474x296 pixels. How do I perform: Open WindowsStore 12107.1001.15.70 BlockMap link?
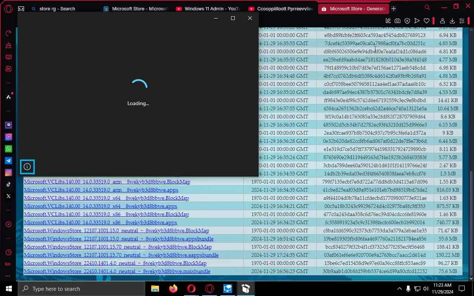pyautogui.click(x=118, y=247)
